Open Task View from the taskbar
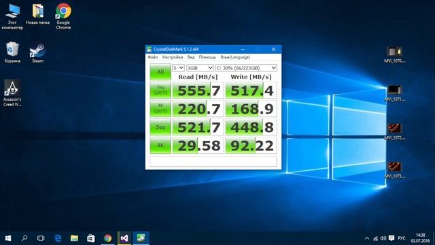This screenshot has height=245, width=435. click(x=41, y=238)
